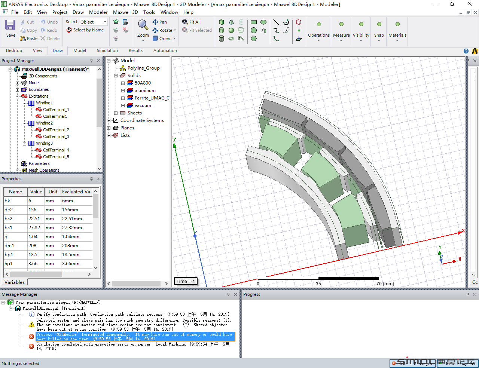479x368 pixels.
Task: Click the Hide Progress button
Action: coord(457,363)
